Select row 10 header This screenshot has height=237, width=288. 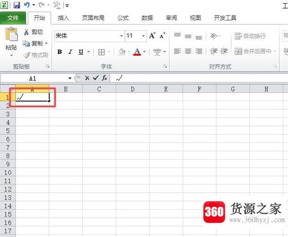pyautogui.click(x=8, y=172)
